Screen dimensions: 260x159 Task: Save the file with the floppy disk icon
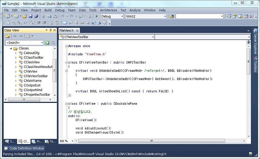pos(30,16)
